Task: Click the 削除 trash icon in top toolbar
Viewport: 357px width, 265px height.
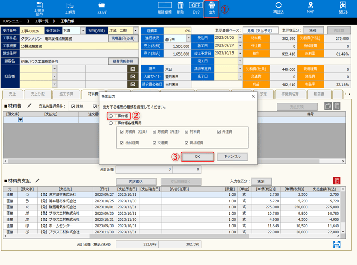Action: pyautogui.click(x=181, y=8)
